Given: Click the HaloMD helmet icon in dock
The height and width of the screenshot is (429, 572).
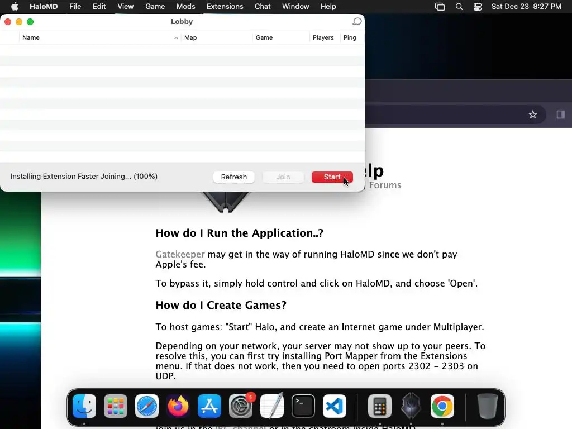Looking at the screenshot, I should click(411, 406).
